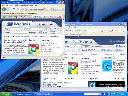The width and height of the screenshot is (128, 96).
Task: Open address bar history dropdown in back window
Action: 107,31
